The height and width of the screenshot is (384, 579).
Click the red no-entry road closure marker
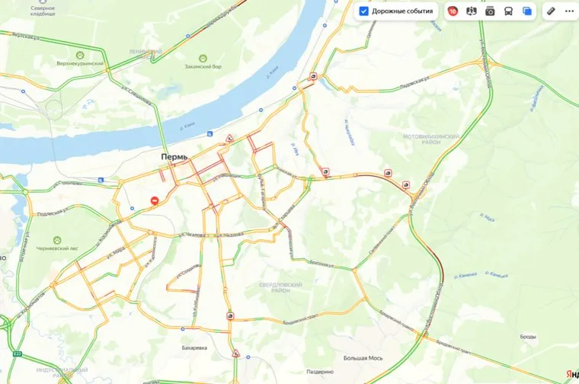click(155, 201)
